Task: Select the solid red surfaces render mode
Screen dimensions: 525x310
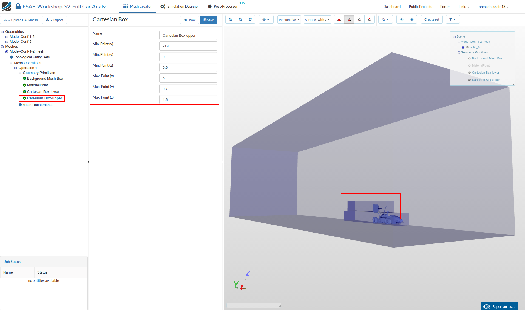Action: pyautogui.click(x=339, y=19)
